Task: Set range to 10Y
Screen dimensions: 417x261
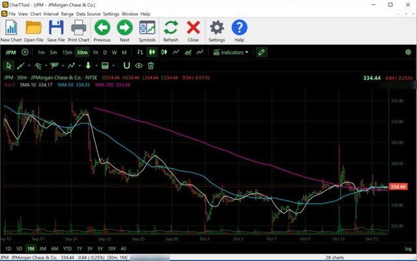Action: [111, 249]
